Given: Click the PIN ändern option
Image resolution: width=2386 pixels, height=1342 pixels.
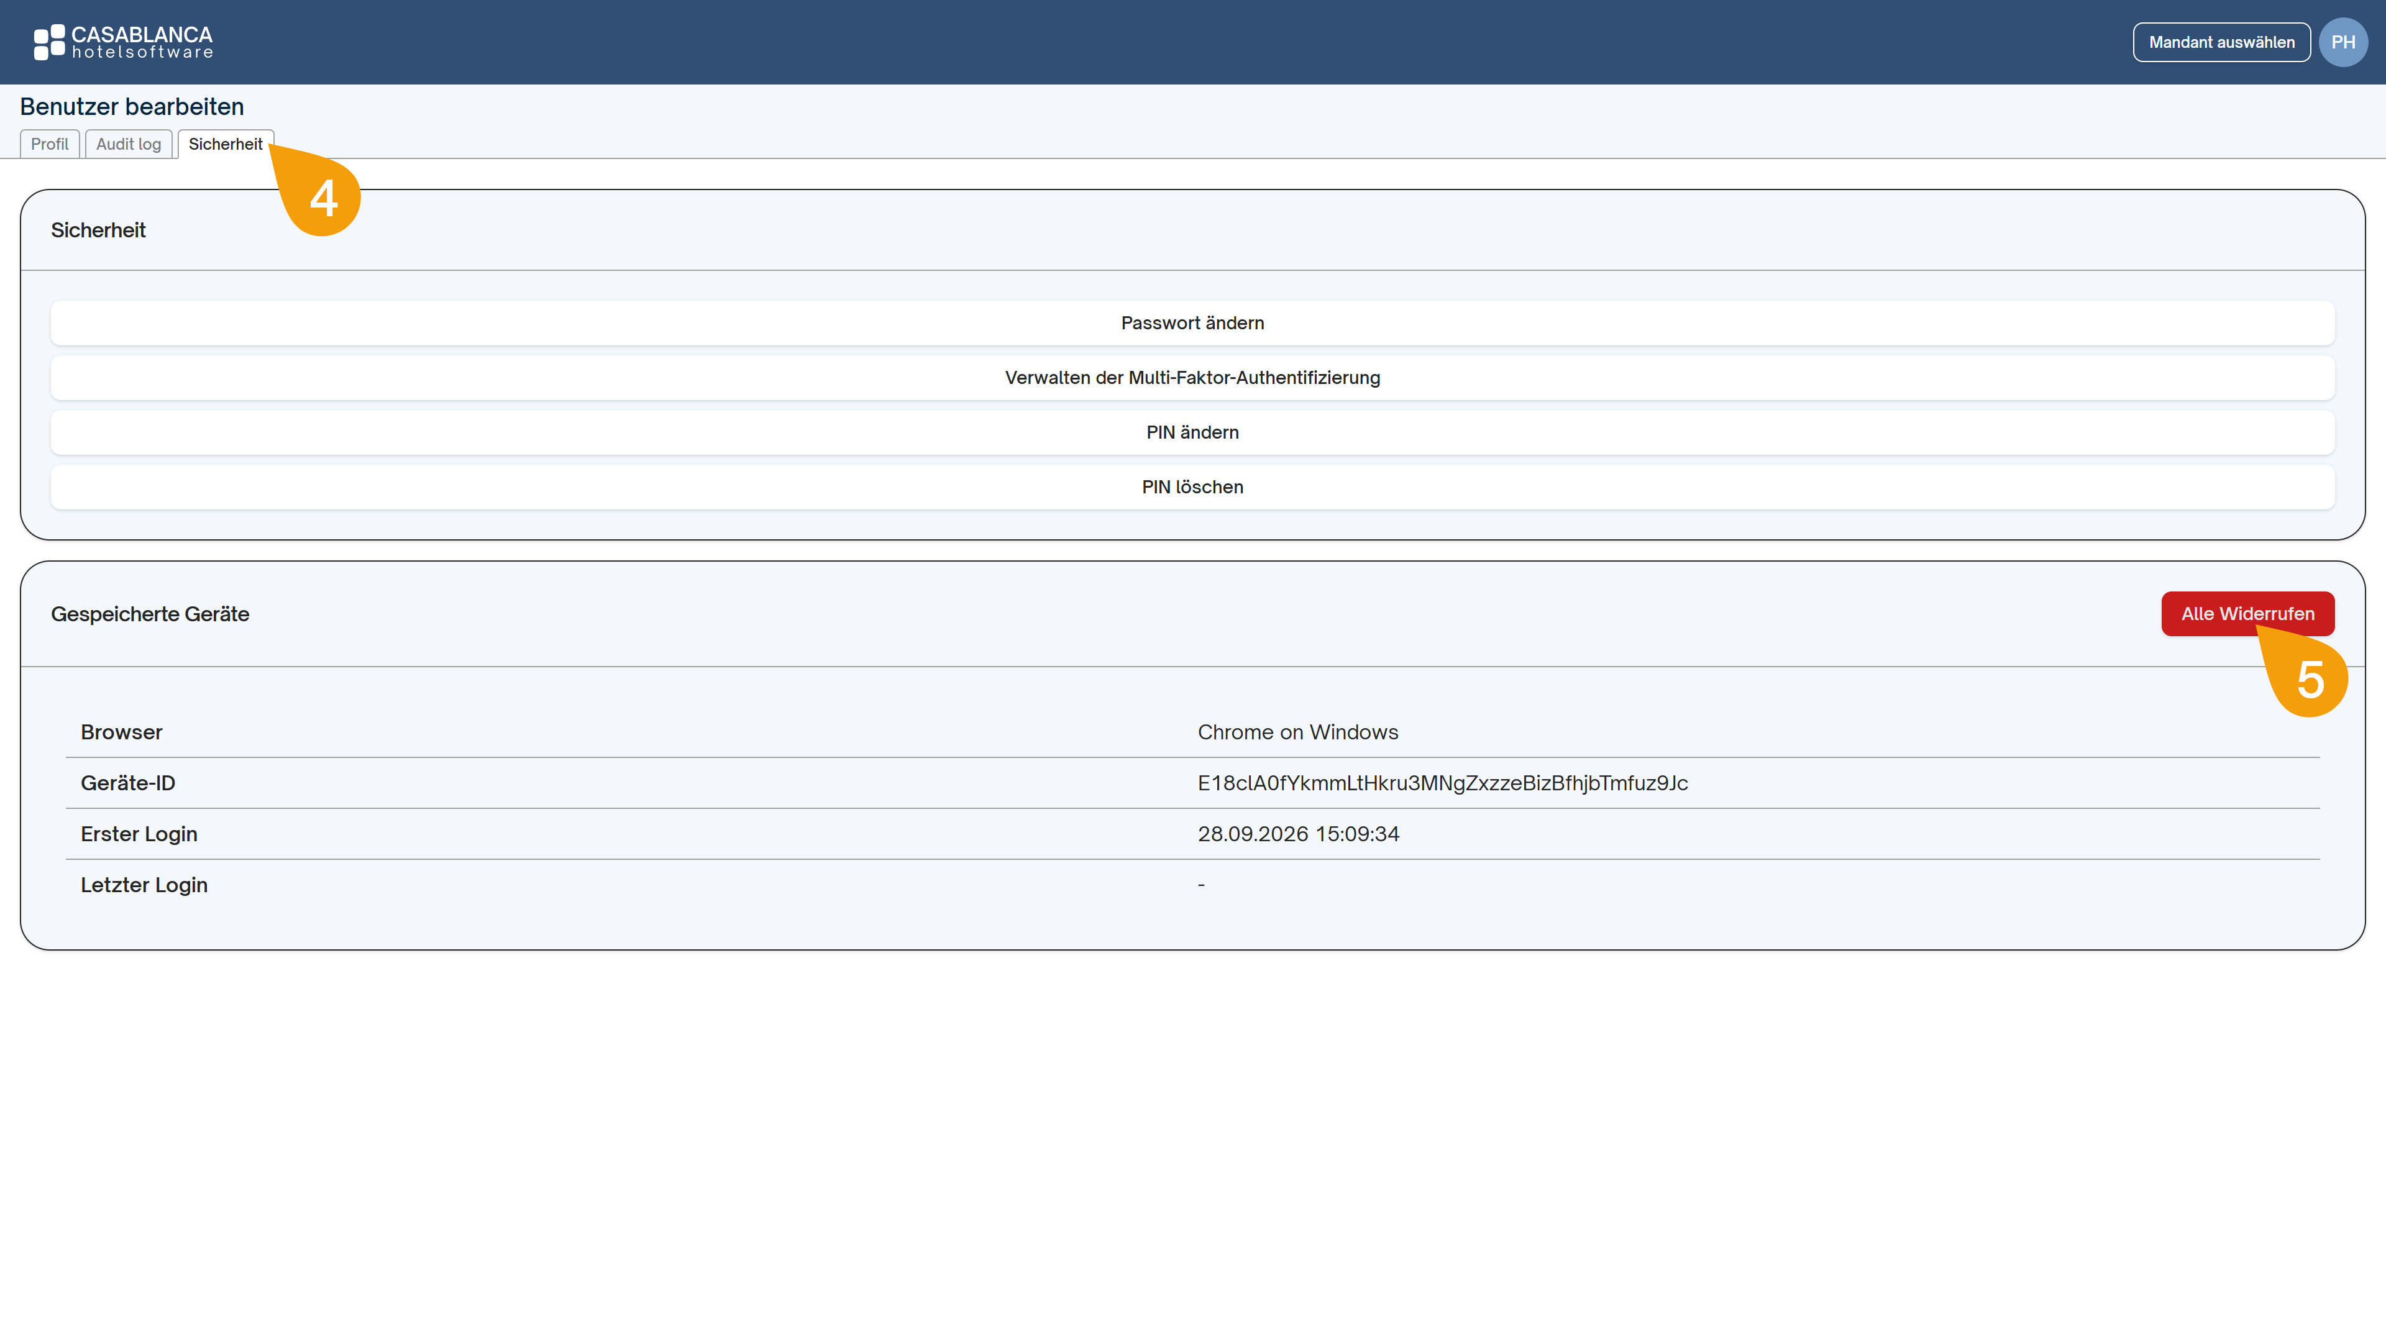Looking at the screenshot, I should click(x=1192, y=432).
